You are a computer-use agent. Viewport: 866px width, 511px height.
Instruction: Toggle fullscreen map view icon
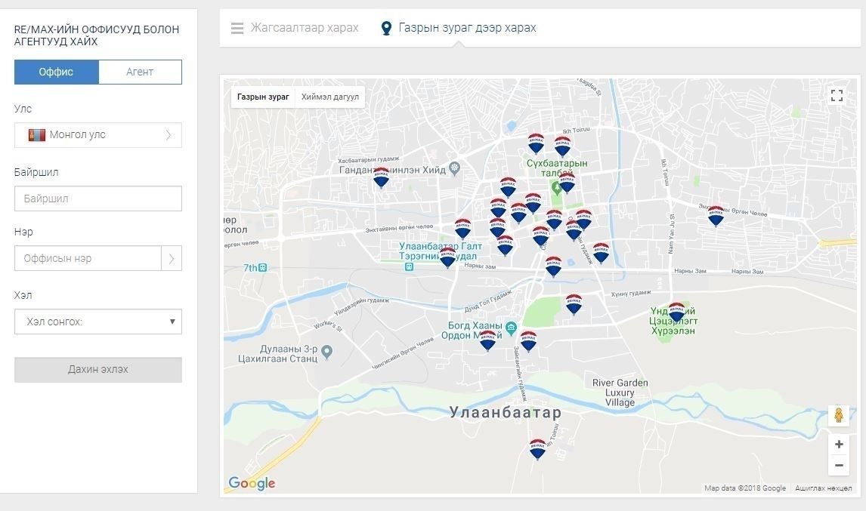[837, 95]
